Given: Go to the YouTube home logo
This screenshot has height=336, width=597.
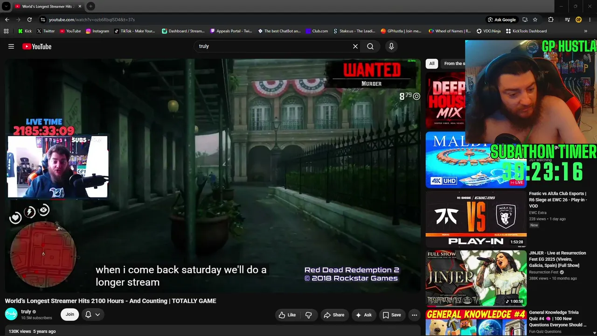Looking at the screenshot, I should [37, 46].
